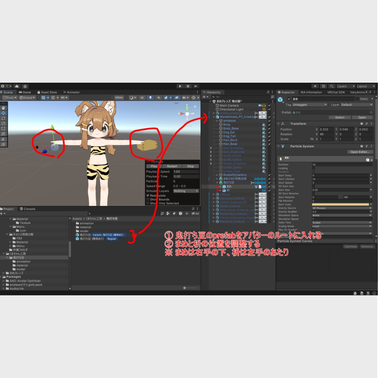Toggle 2D view mode

click(x=142, y=97)
